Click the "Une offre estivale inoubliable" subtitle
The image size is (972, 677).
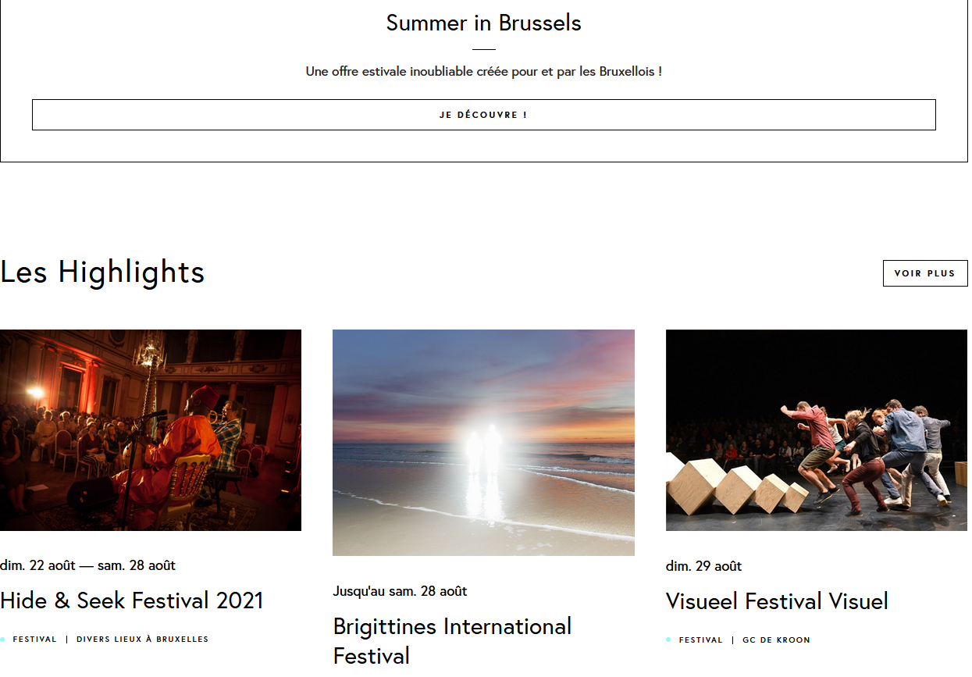[483, 72]
